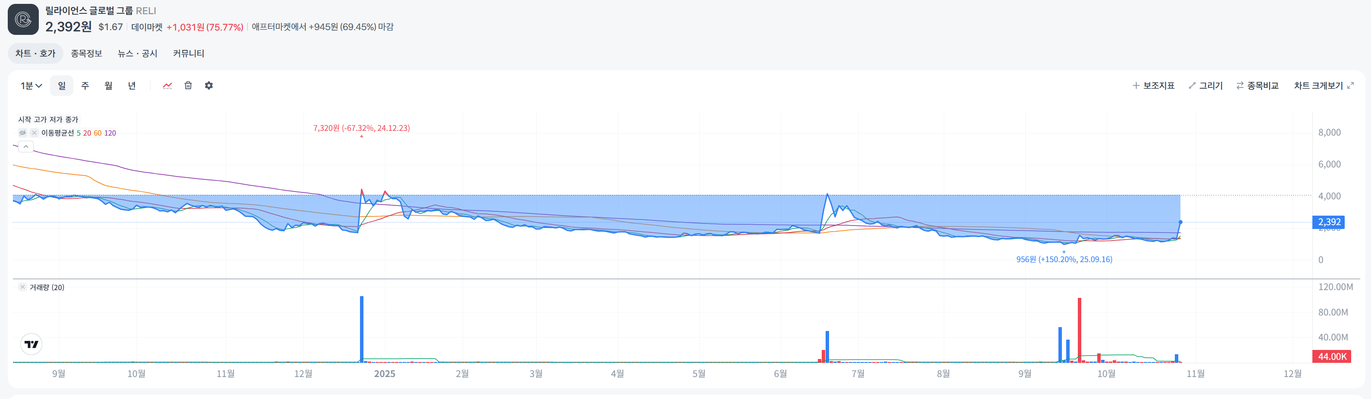Click the trash can delete icon
1371x399 pixels.
click(x=188, y=86)
